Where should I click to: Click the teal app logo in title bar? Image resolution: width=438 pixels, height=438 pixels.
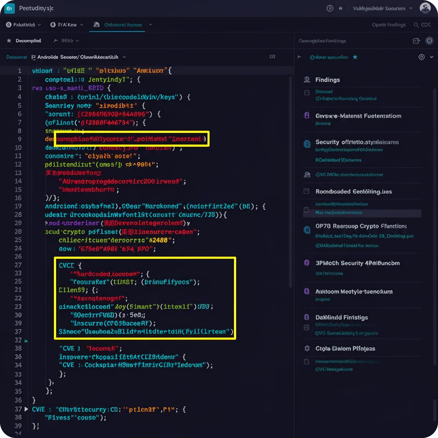(x=9, y=8)
